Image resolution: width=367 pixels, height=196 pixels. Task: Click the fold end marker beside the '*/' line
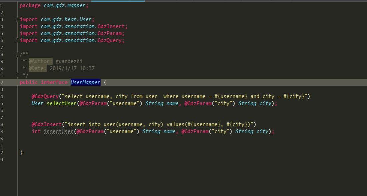(x=17, y=75)
